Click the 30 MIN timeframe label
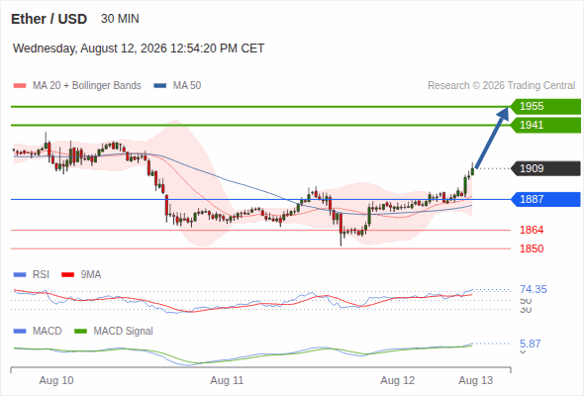584x396 pixels. (x=120, y=19)
